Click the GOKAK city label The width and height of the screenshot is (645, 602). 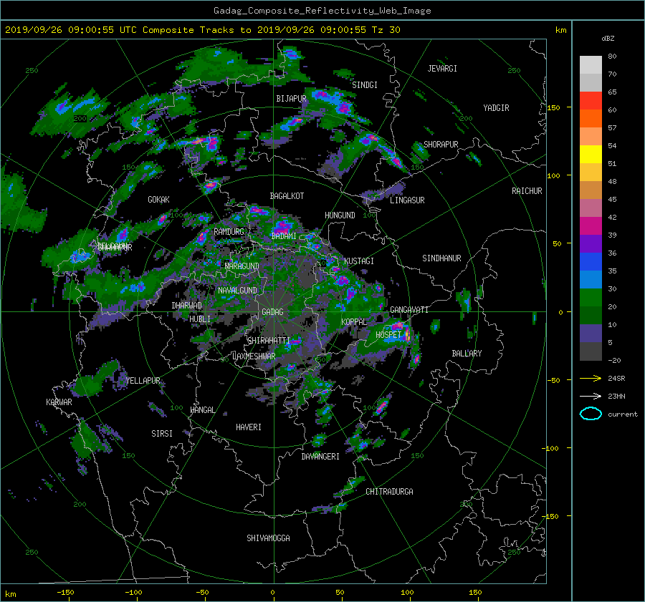pos(159,199)
